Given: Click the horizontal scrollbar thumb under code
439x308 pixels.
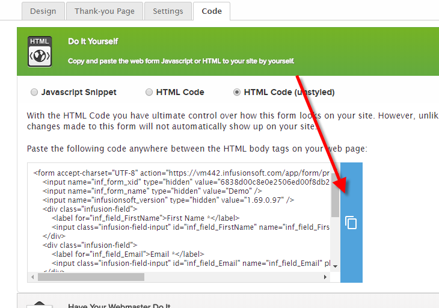Looking at the screenshot, I should point(91,277).
